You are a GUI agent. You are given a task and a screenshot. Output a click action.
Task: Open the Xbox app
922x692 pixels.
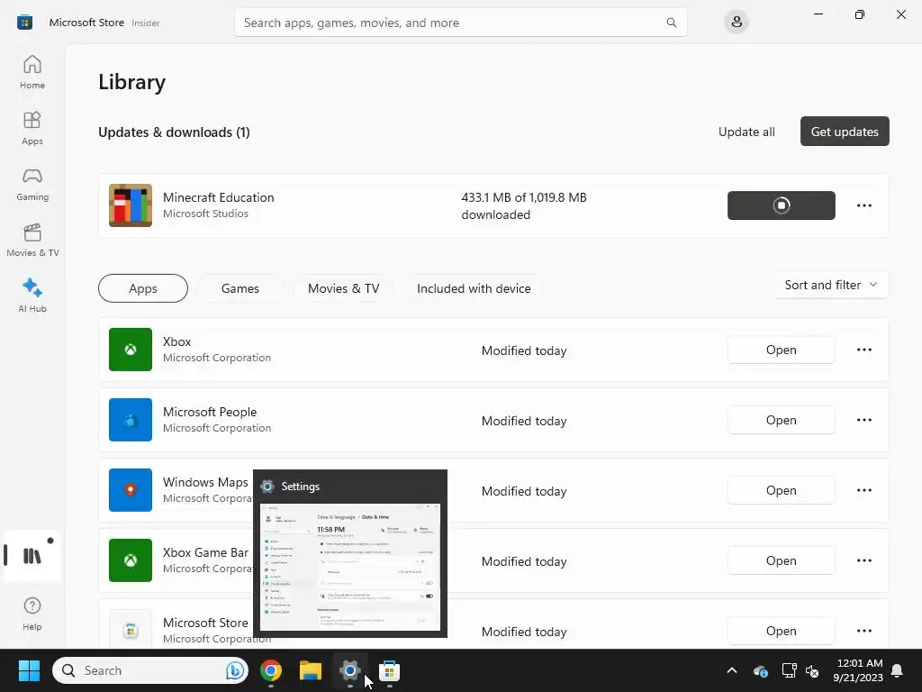[781, 350]
